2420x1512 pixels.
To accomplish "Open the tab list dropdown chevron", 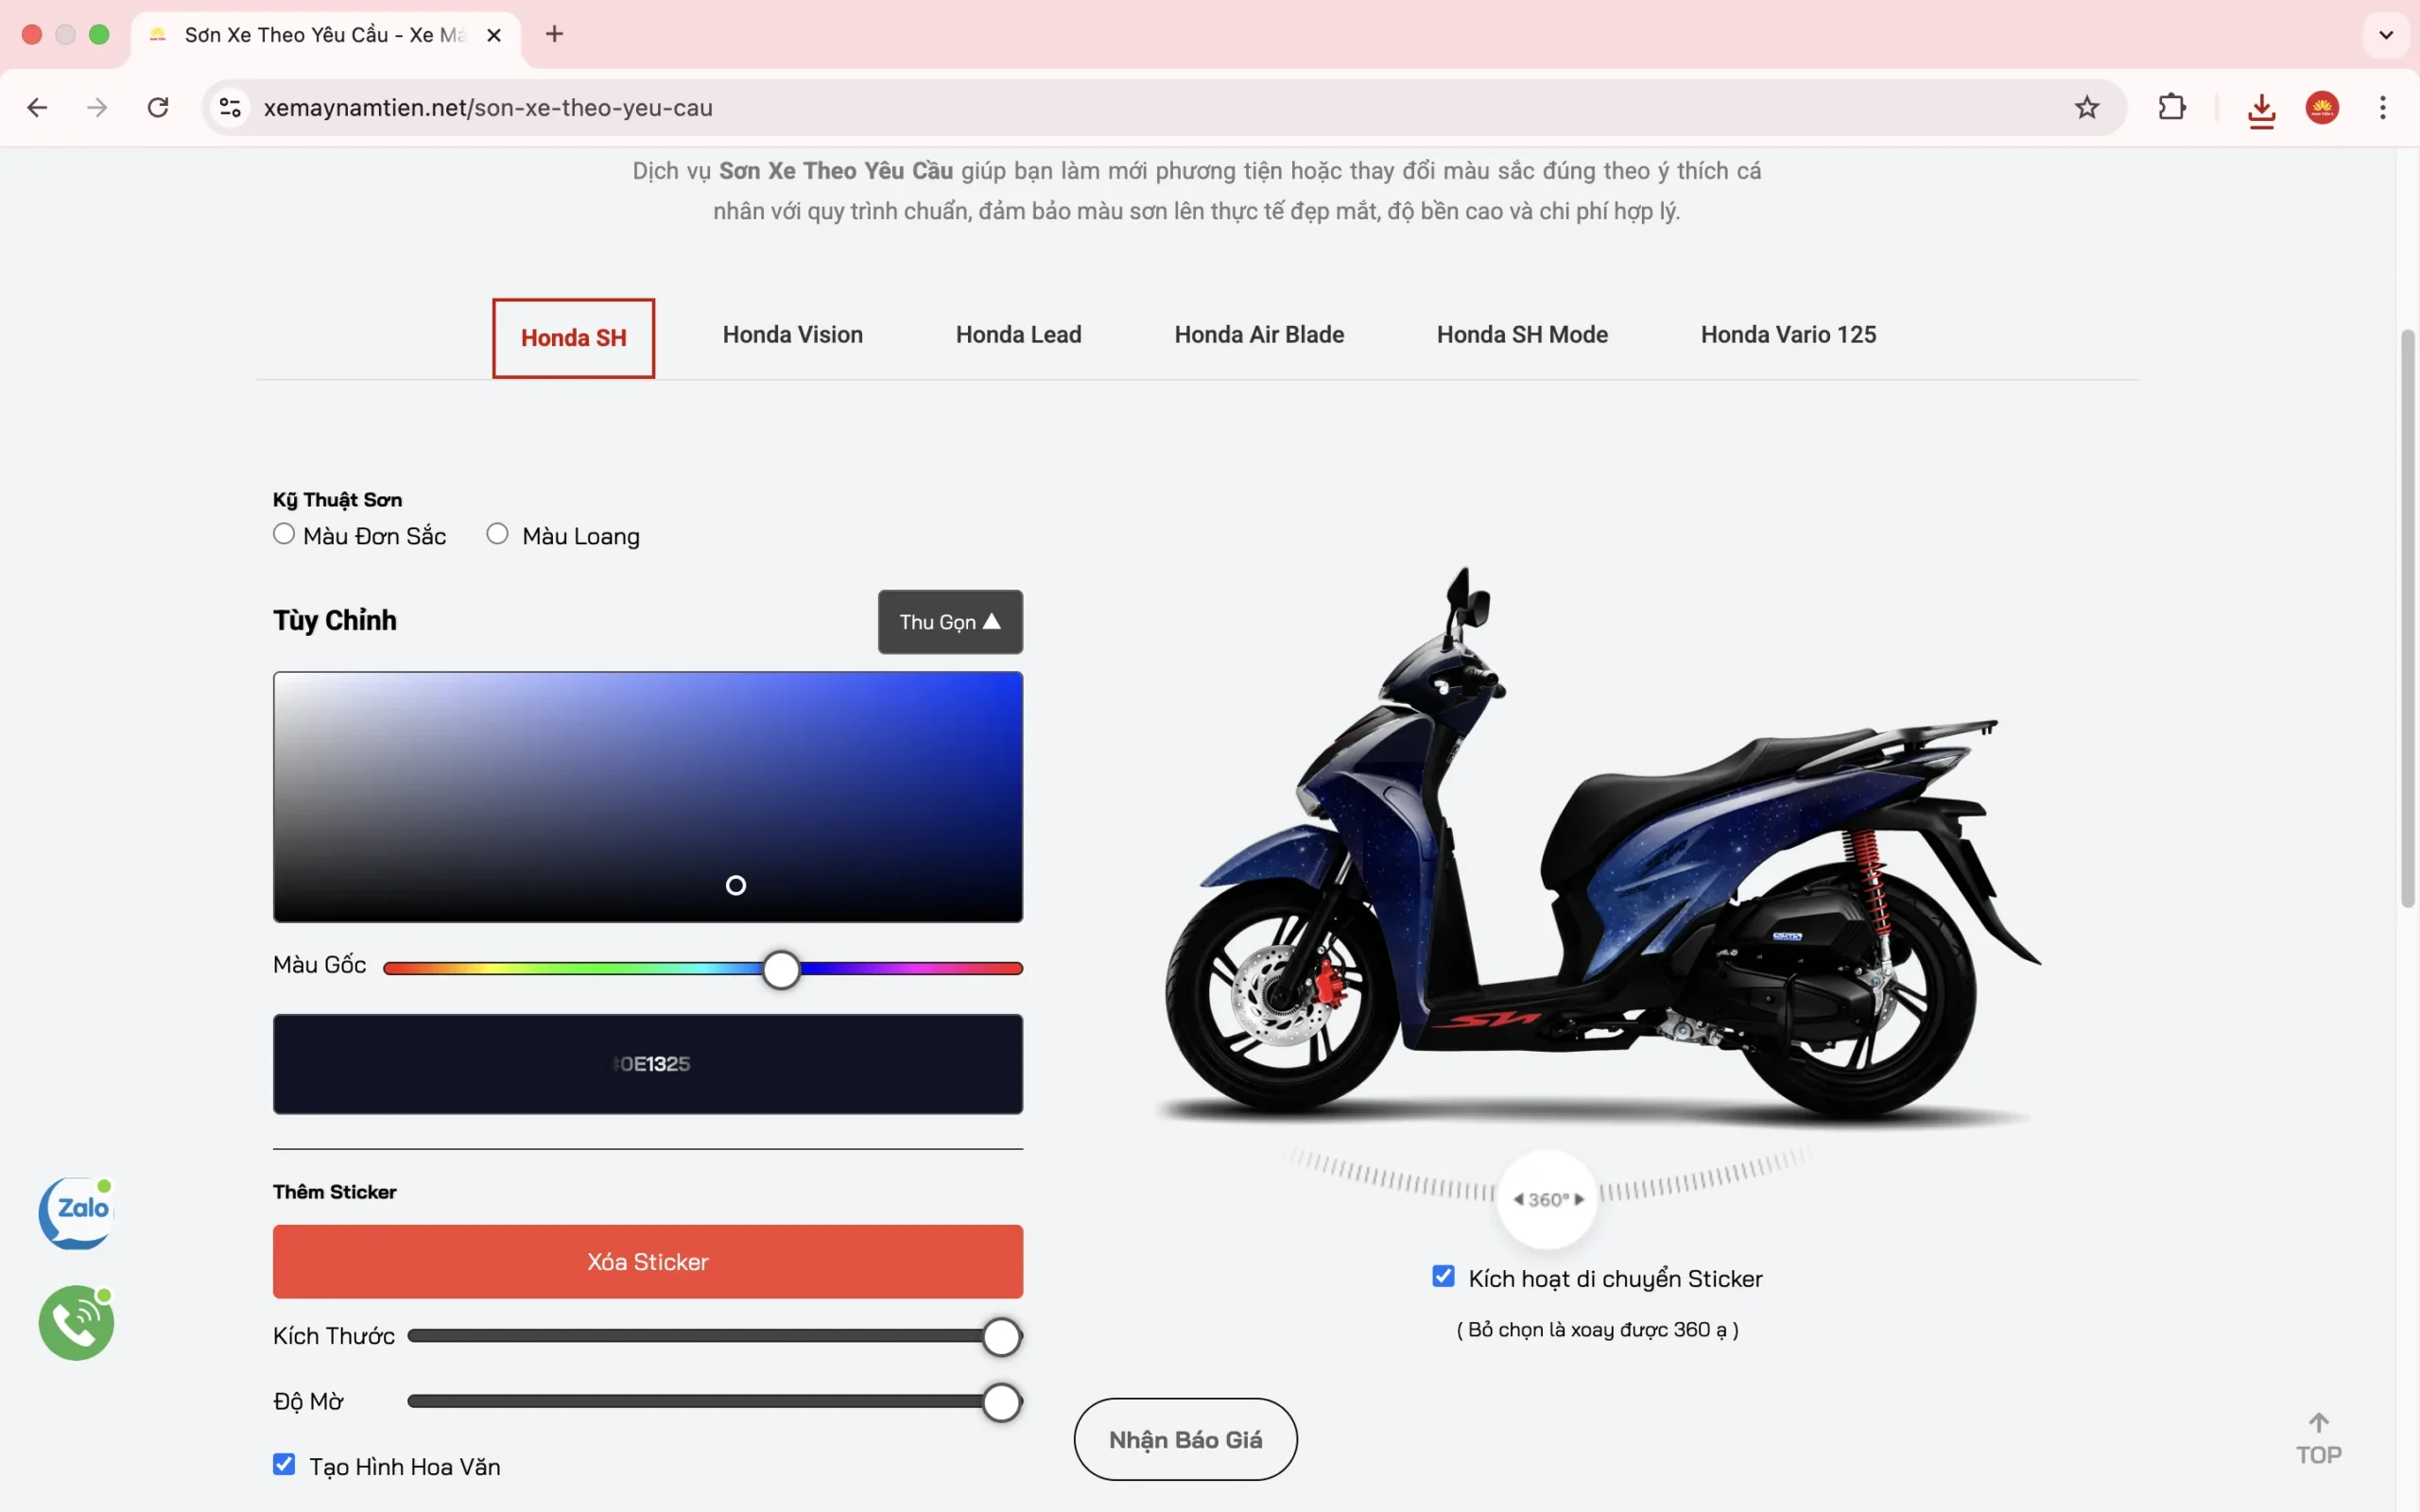I will tap(2386, 35).
